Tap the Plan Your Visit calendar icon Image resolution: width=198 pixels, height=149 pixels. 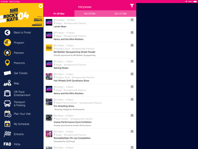tap(8, 114)
